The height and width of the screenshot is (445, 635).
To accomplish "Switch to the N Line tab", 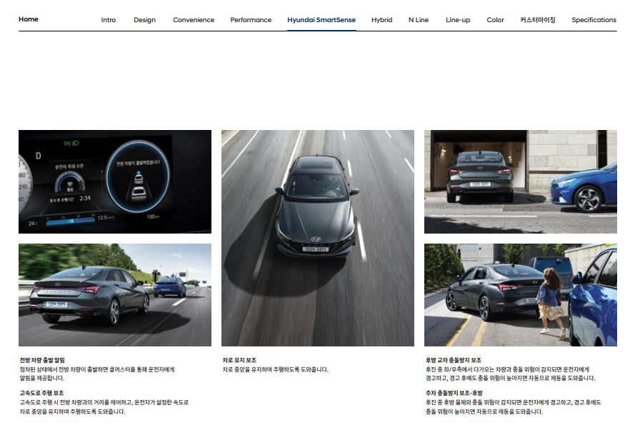I will tap(419, 20).
